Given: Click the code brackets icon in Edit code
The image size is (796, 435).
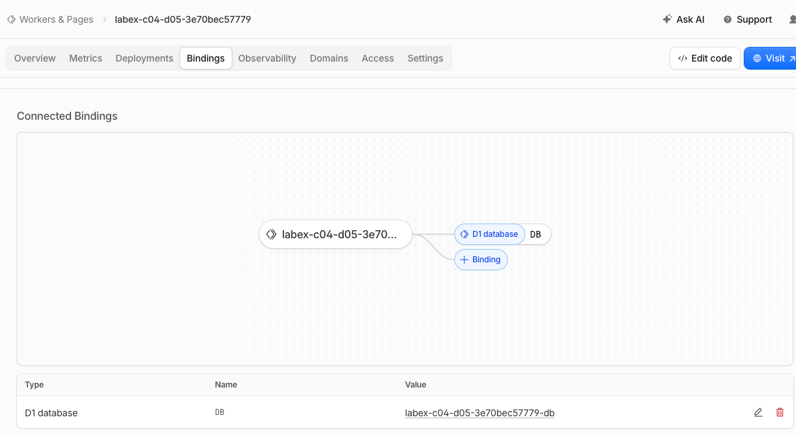Looking at the screenshot, I should (682, 58).
